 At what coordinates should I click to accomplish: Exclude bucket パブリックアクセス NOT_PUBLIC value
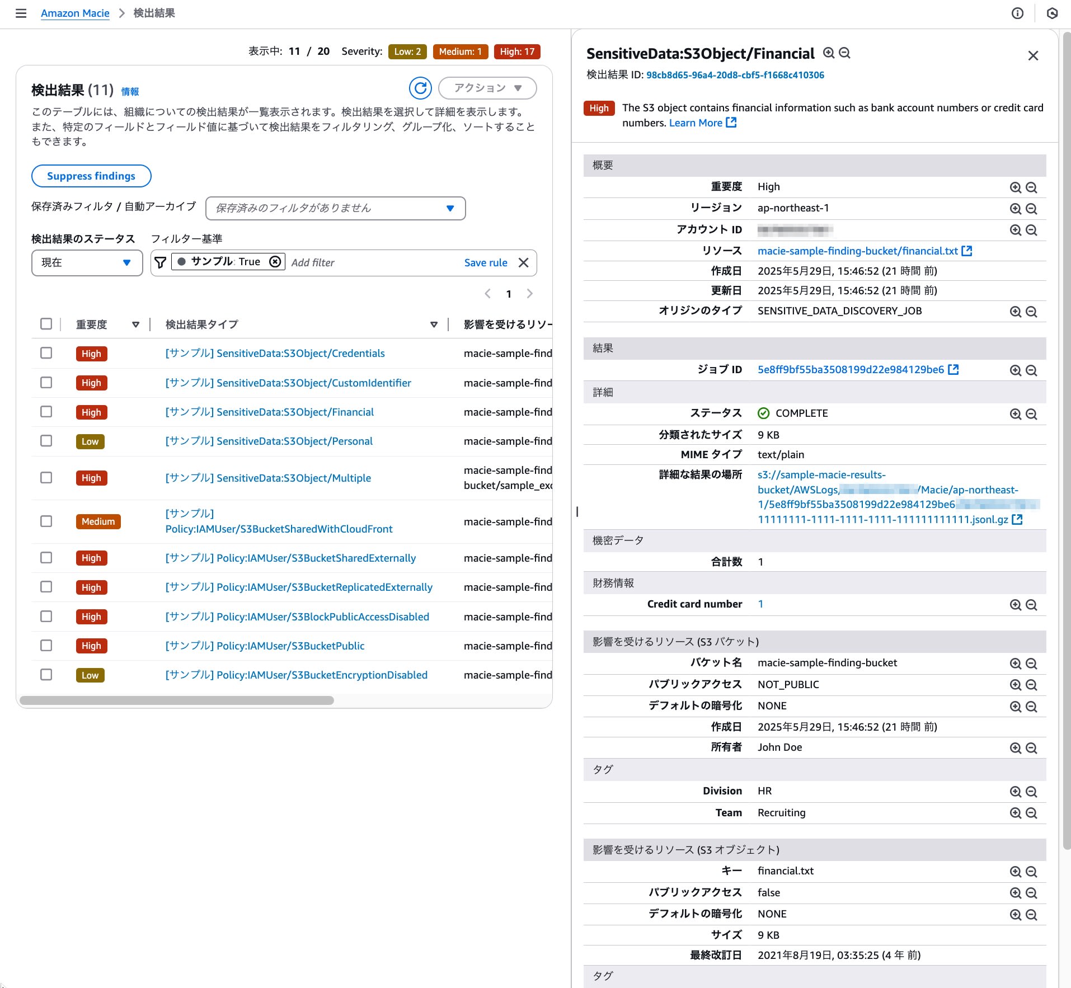[1031, 685]
